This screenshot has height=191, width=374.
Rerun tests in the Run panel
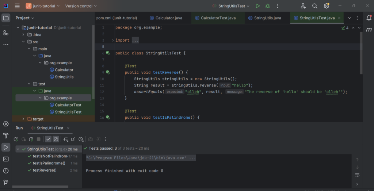pyautogui.click(x=16, y=139)
